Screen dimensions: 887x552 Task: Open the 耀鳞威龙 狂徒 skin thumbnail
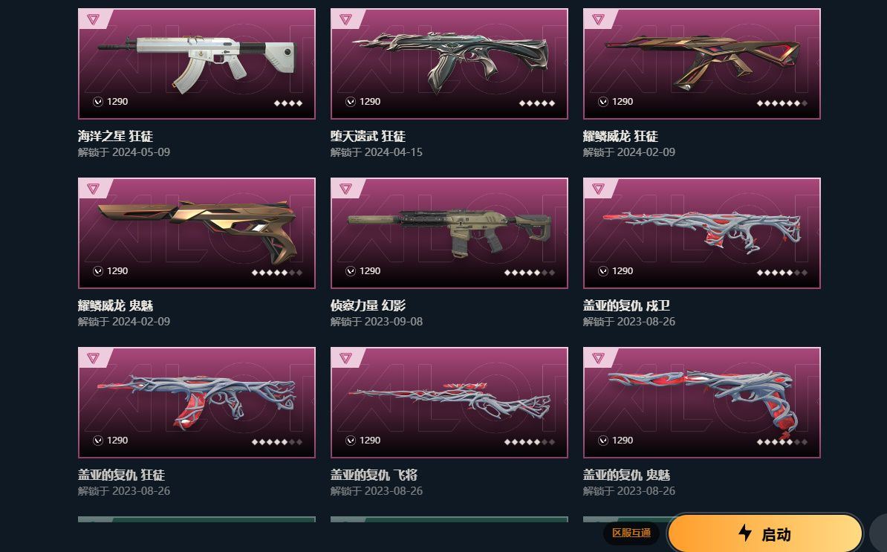tap(702, 64)
